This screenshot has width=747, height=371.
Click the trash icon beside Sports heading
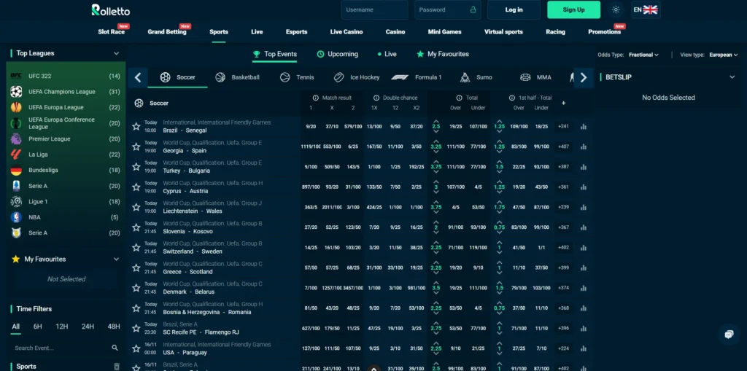[116, 367]
